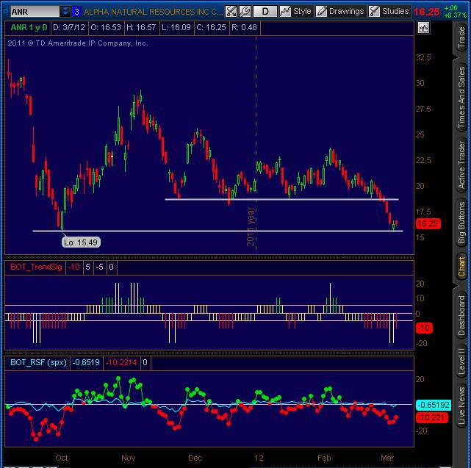Open chart settings via the wrench icon

(x=245, y=12)
